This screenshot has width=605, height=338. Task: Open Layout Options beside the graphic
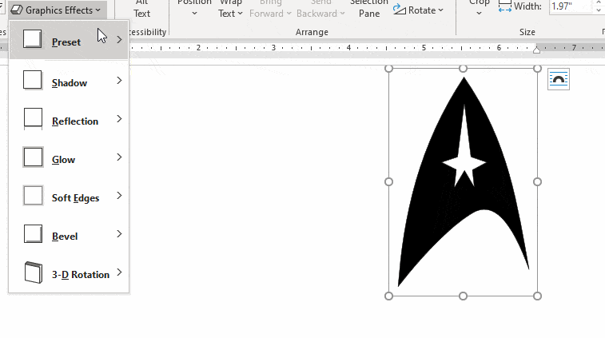tap(559, 80)
